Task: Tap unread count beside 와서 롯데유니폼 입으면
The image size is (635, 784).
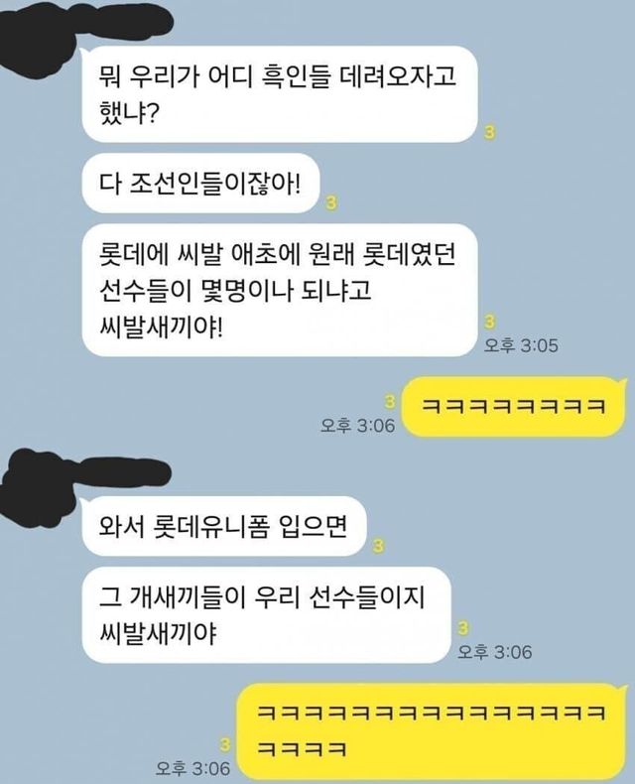Action: coord(378,546)
